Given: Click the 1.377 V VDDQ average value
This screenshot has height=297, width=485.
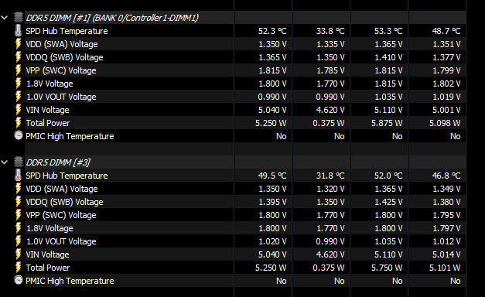Looking at the screenshot, I should 446,57.
